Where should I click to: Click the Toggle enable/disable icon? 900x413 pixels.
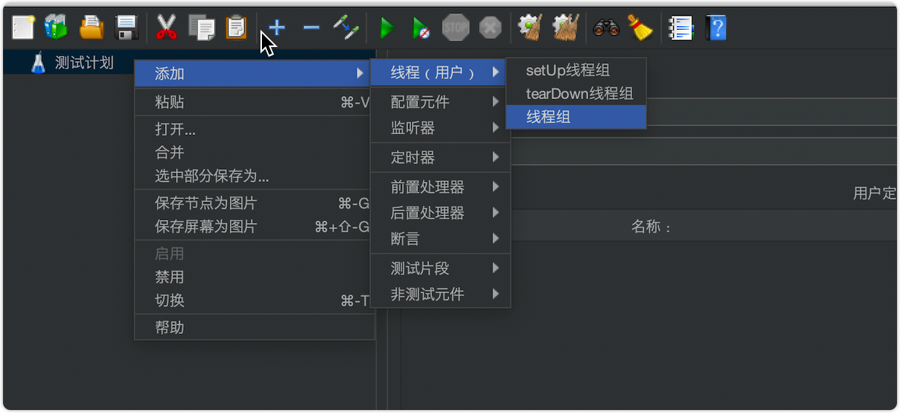click(346, 28)
